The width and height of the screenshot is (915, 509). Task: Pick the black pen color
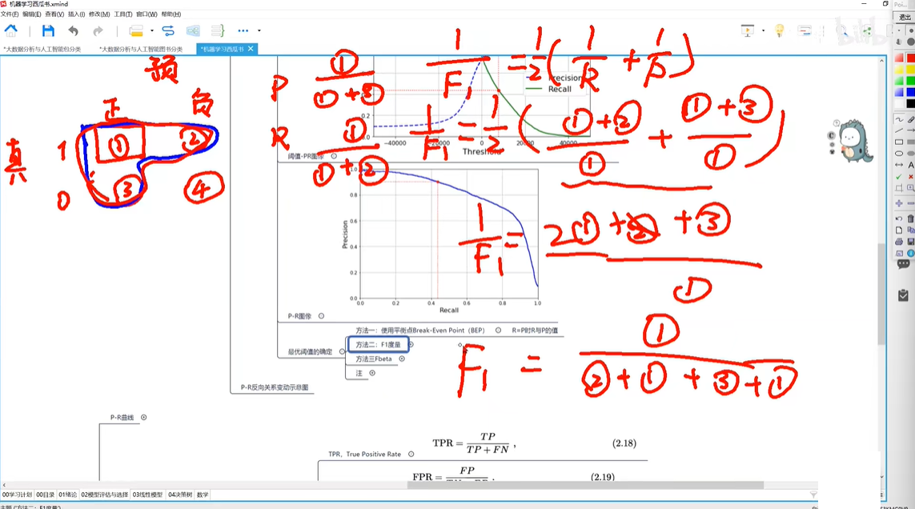pos(910,104)
